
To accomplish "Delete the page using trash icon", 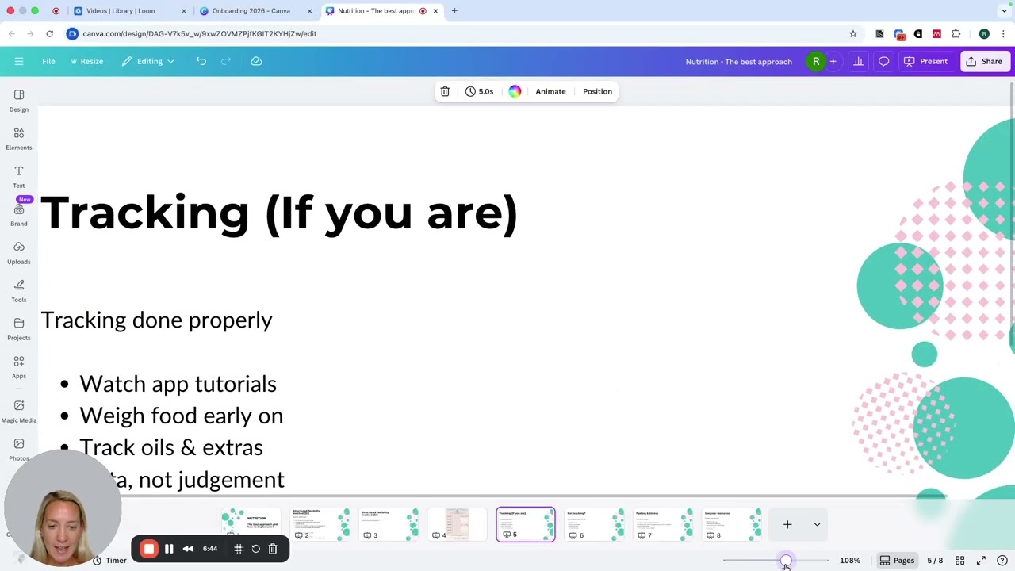I will pyautogui.click(x=445, y=91).
